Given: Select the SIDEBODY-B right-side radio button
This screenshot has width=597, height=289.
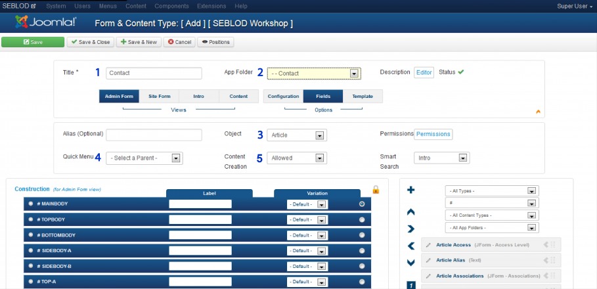Looking at the screenshot, I should point(362,267).
